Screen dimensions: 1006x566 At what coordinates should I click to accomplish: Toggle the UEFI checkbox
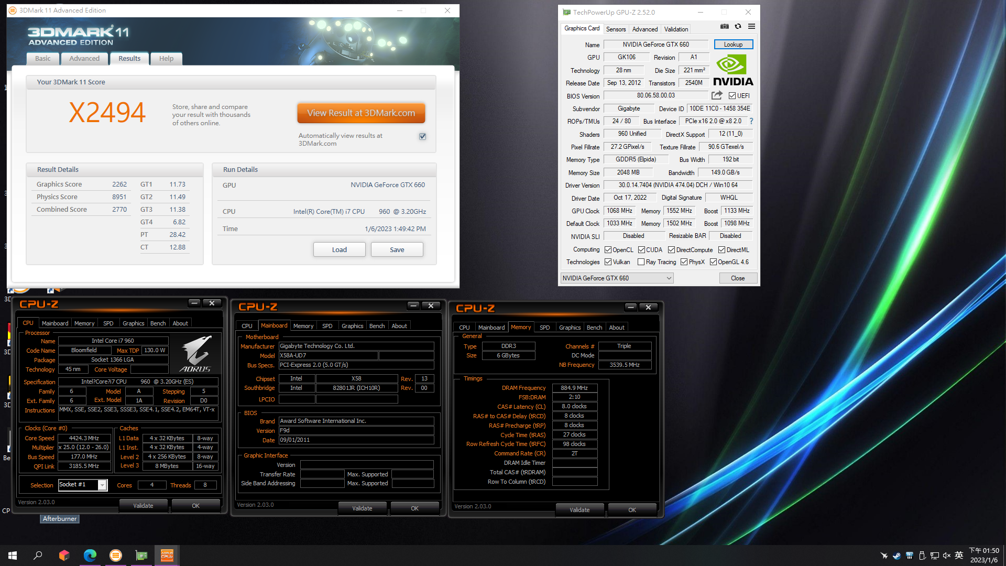click(732, 96)
